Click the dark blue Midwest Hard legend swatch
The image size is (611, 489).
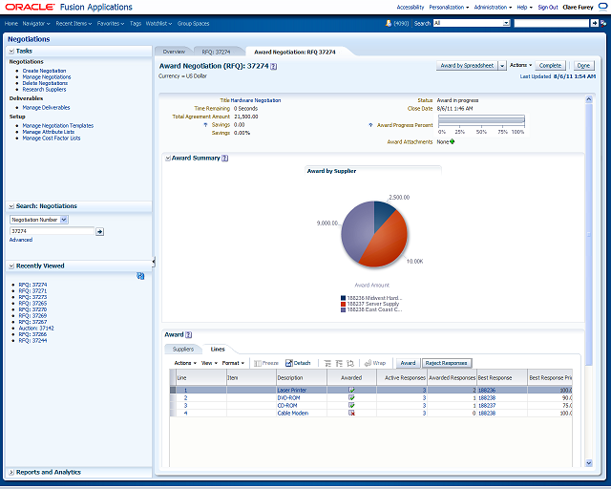point(343,298)
